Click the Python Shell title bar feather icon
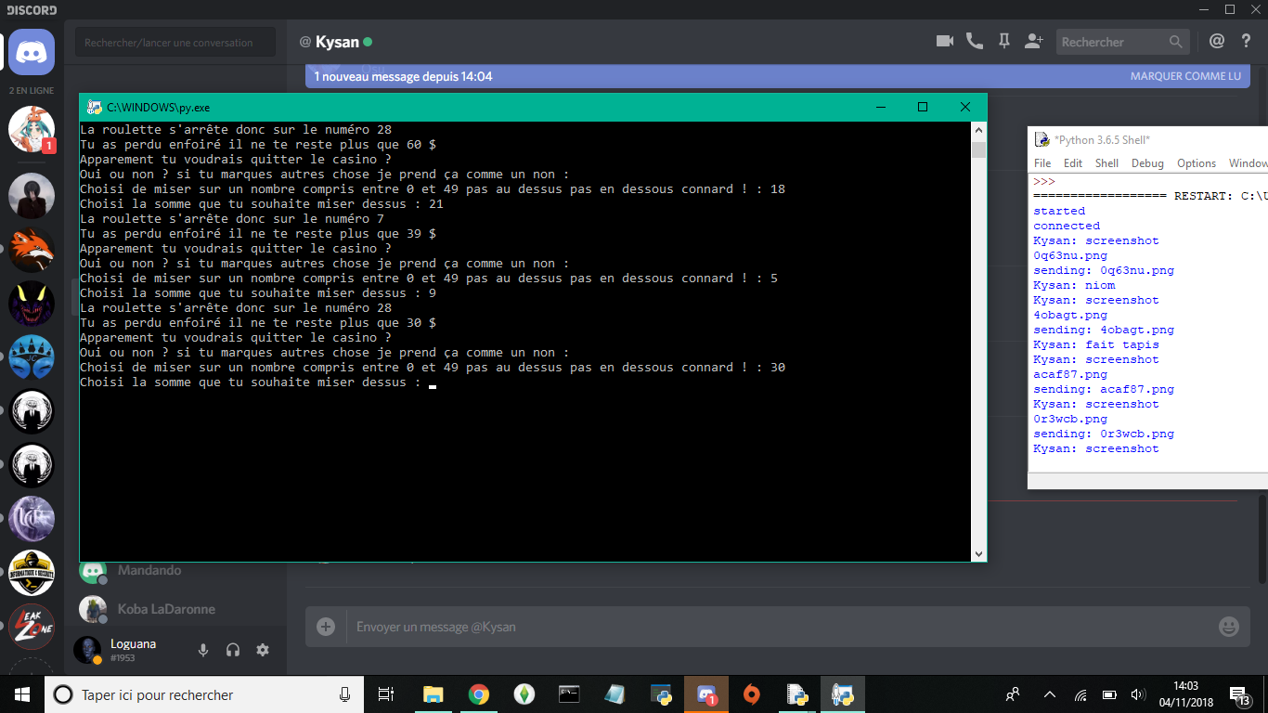 pyautogui.click(x=1043, y=139)
